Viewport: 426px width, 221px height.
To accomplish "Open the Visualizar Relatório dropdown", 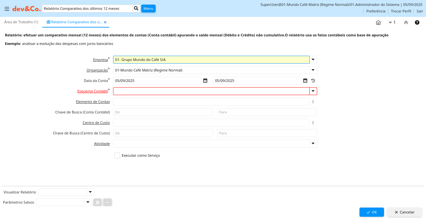I will [90, 192].
